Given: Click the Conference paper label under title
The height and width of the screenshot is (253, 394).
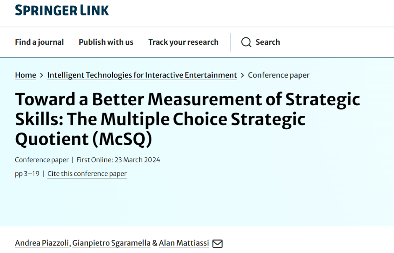Looking at the screenshot, I should coord(42,160).
